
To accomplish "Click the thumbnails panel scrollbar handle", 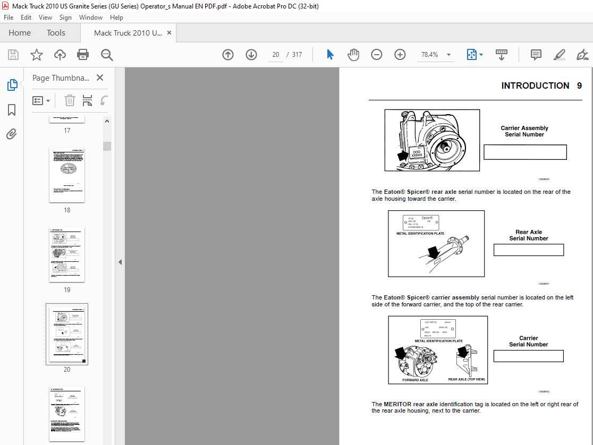I will [107, 147].
